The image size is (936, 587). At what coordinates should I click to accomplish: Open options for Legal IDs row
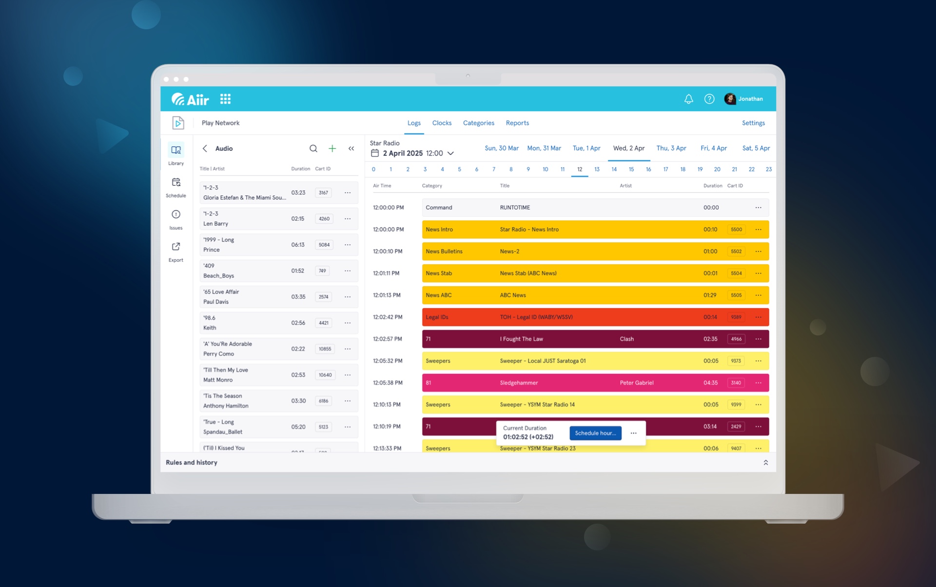tap(759, 317)
